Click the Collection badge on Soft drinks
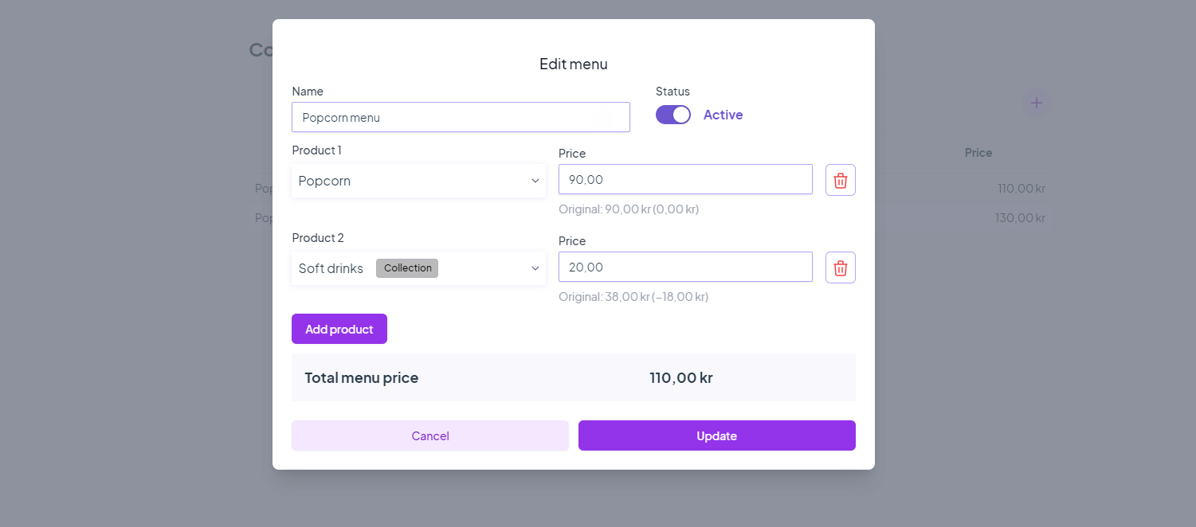Image resolution: width=1196 pixels, height=527 pixels. (407, 268)
